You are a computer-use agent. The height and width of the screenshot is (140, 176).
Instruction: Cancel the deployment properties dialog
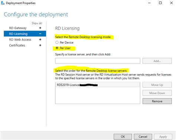(143, 137)
